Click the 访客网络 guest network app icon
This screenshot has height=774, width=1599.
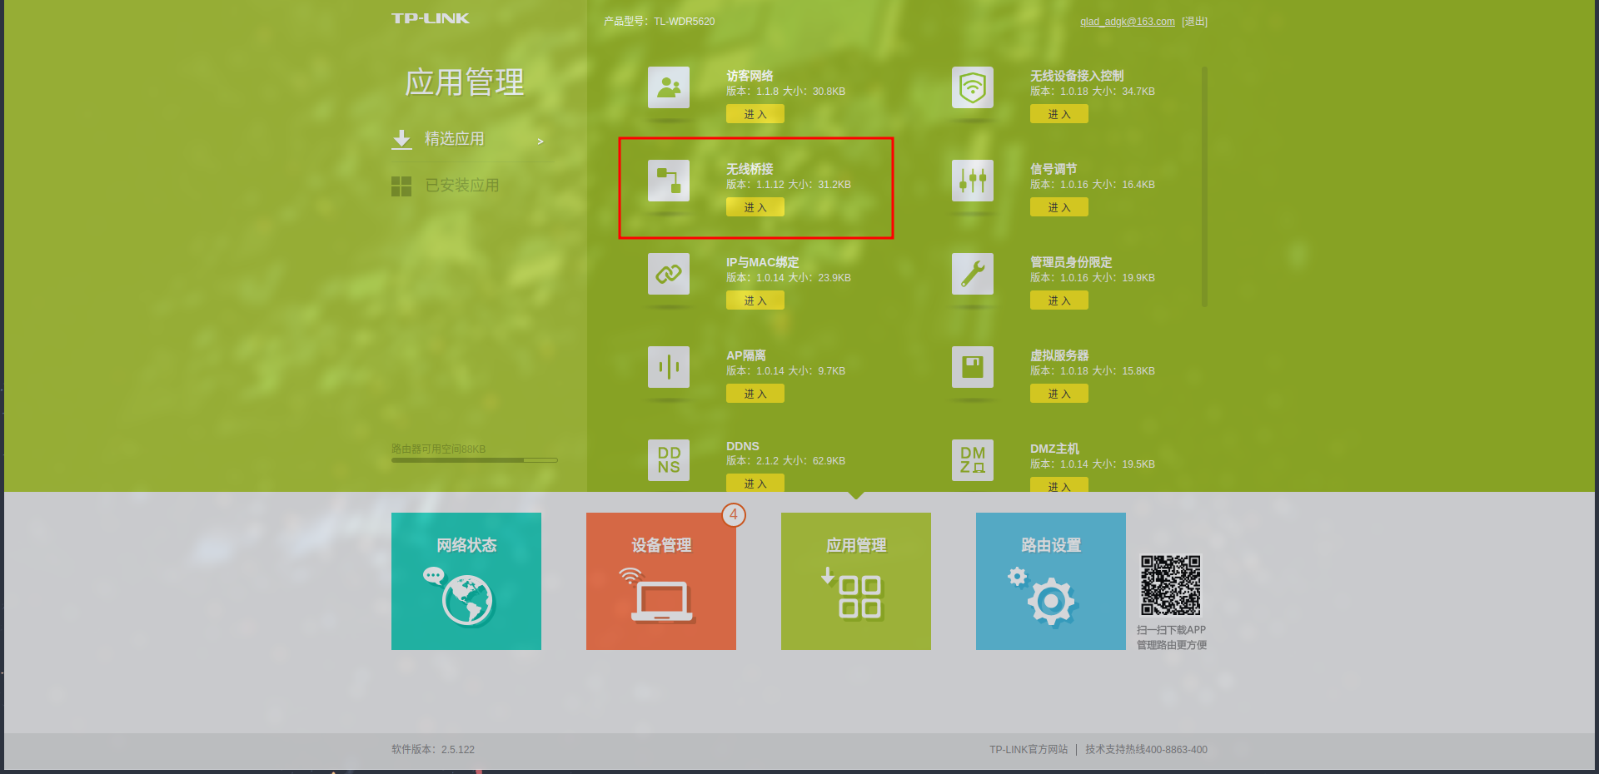(x=669, y=87)
